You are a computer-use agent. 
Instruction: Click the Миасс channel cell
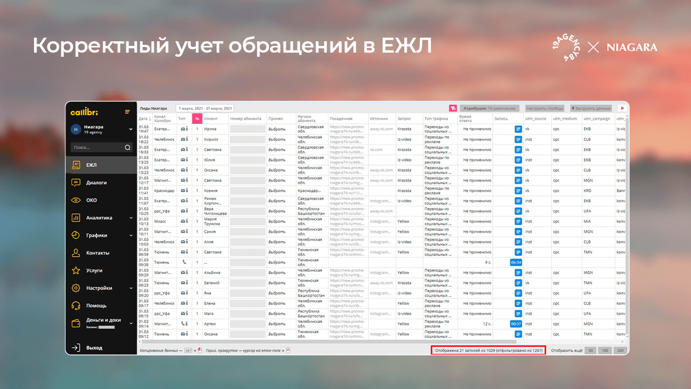coord(160,221)
